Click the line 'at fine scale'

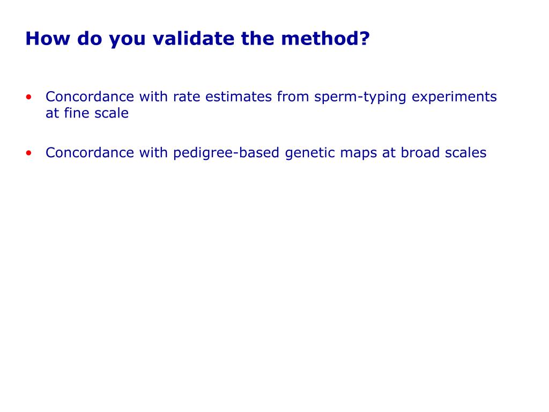pyautogui.click(x=87, y=113)
